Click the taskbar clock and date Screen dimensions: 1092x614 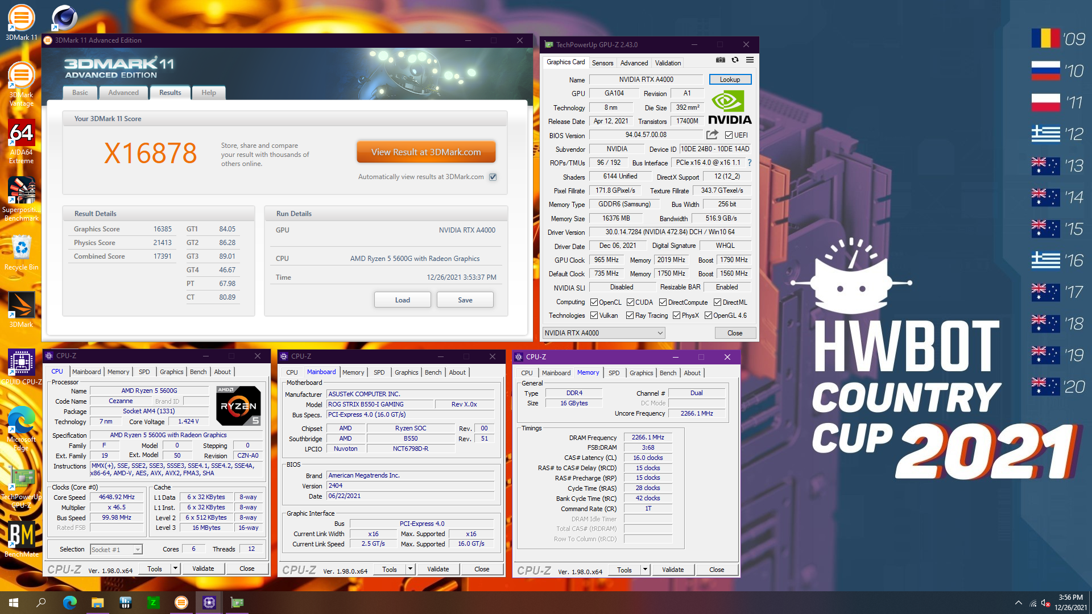[x=1070, y=603]
